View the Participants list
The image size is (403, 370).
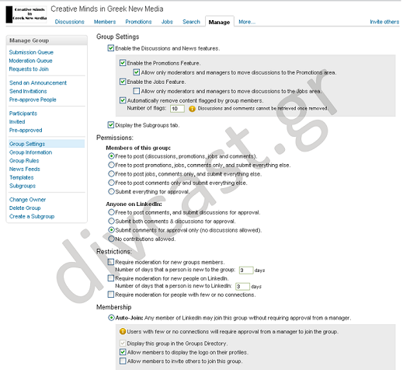[x=23, y=113]
